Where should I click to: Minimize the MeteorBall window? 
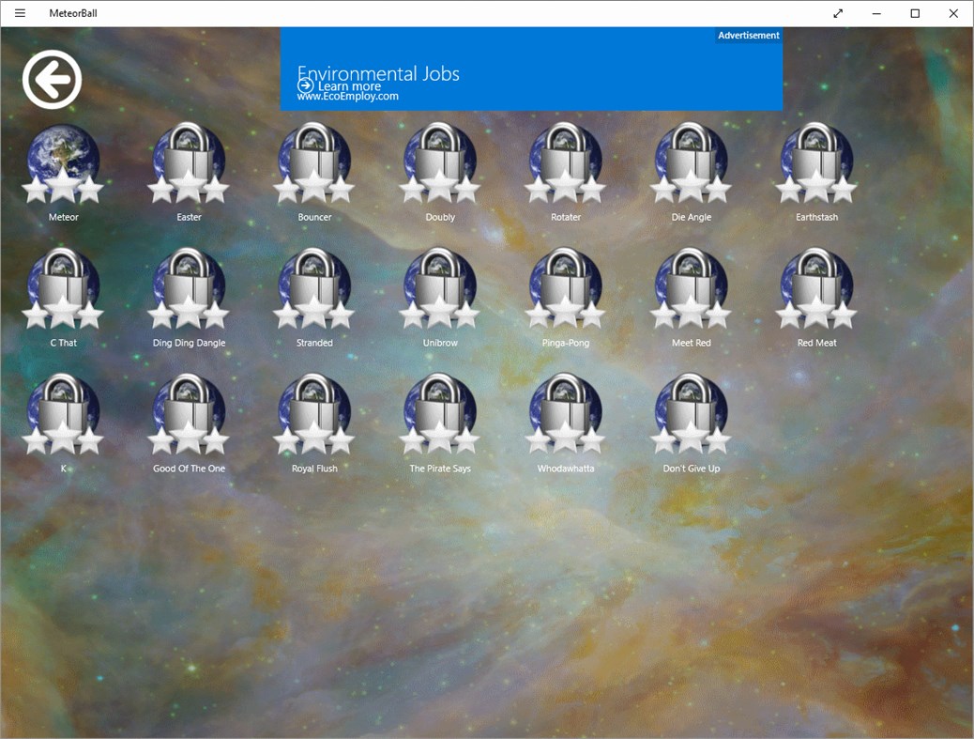click(876, 13)
